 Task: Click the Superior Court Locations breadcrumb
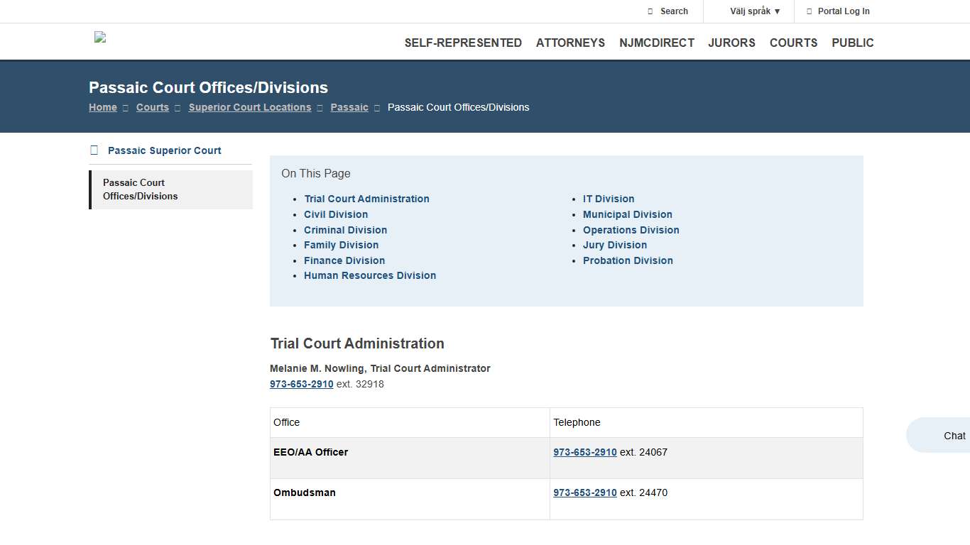coord(249,107)
